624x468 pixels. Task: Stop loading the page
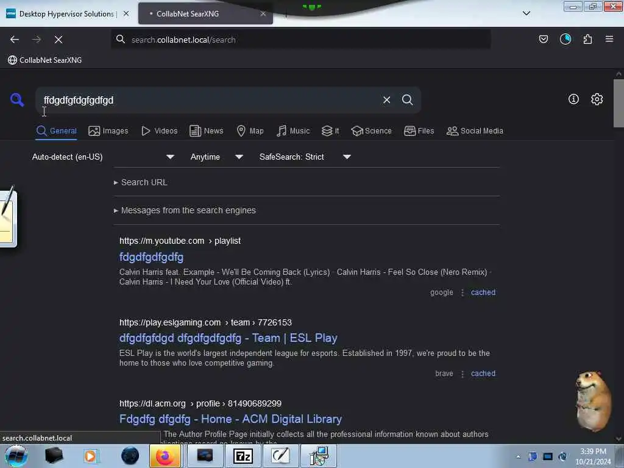58,40
